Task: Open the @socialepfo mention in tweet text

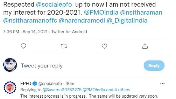Action: (x=54, y=4)
